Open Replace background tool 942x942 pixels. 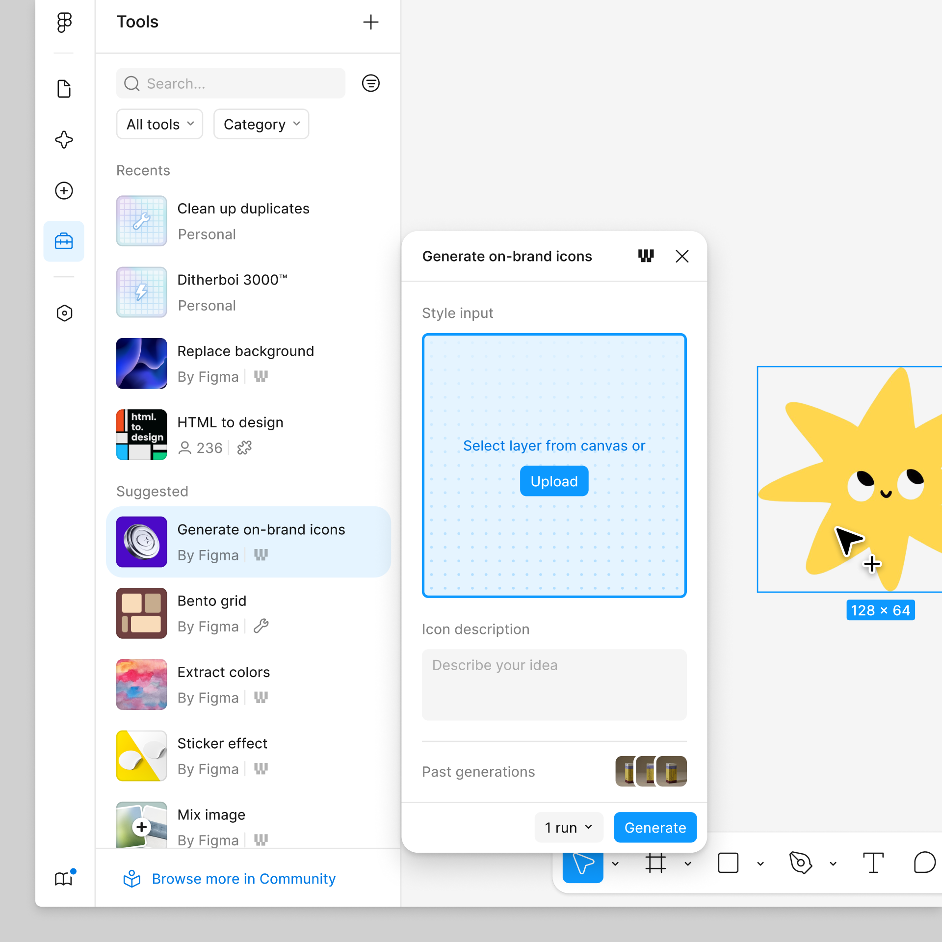pyautogui.click(x=248, y=364)
